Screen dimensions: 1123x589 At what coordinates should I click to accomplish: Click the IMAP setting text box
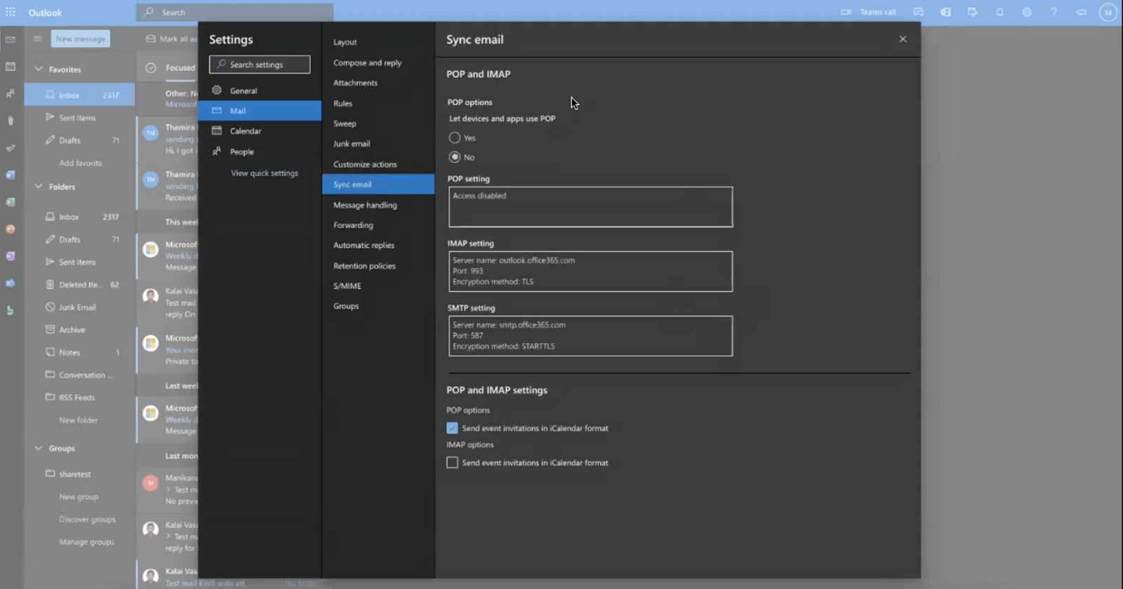590,271
